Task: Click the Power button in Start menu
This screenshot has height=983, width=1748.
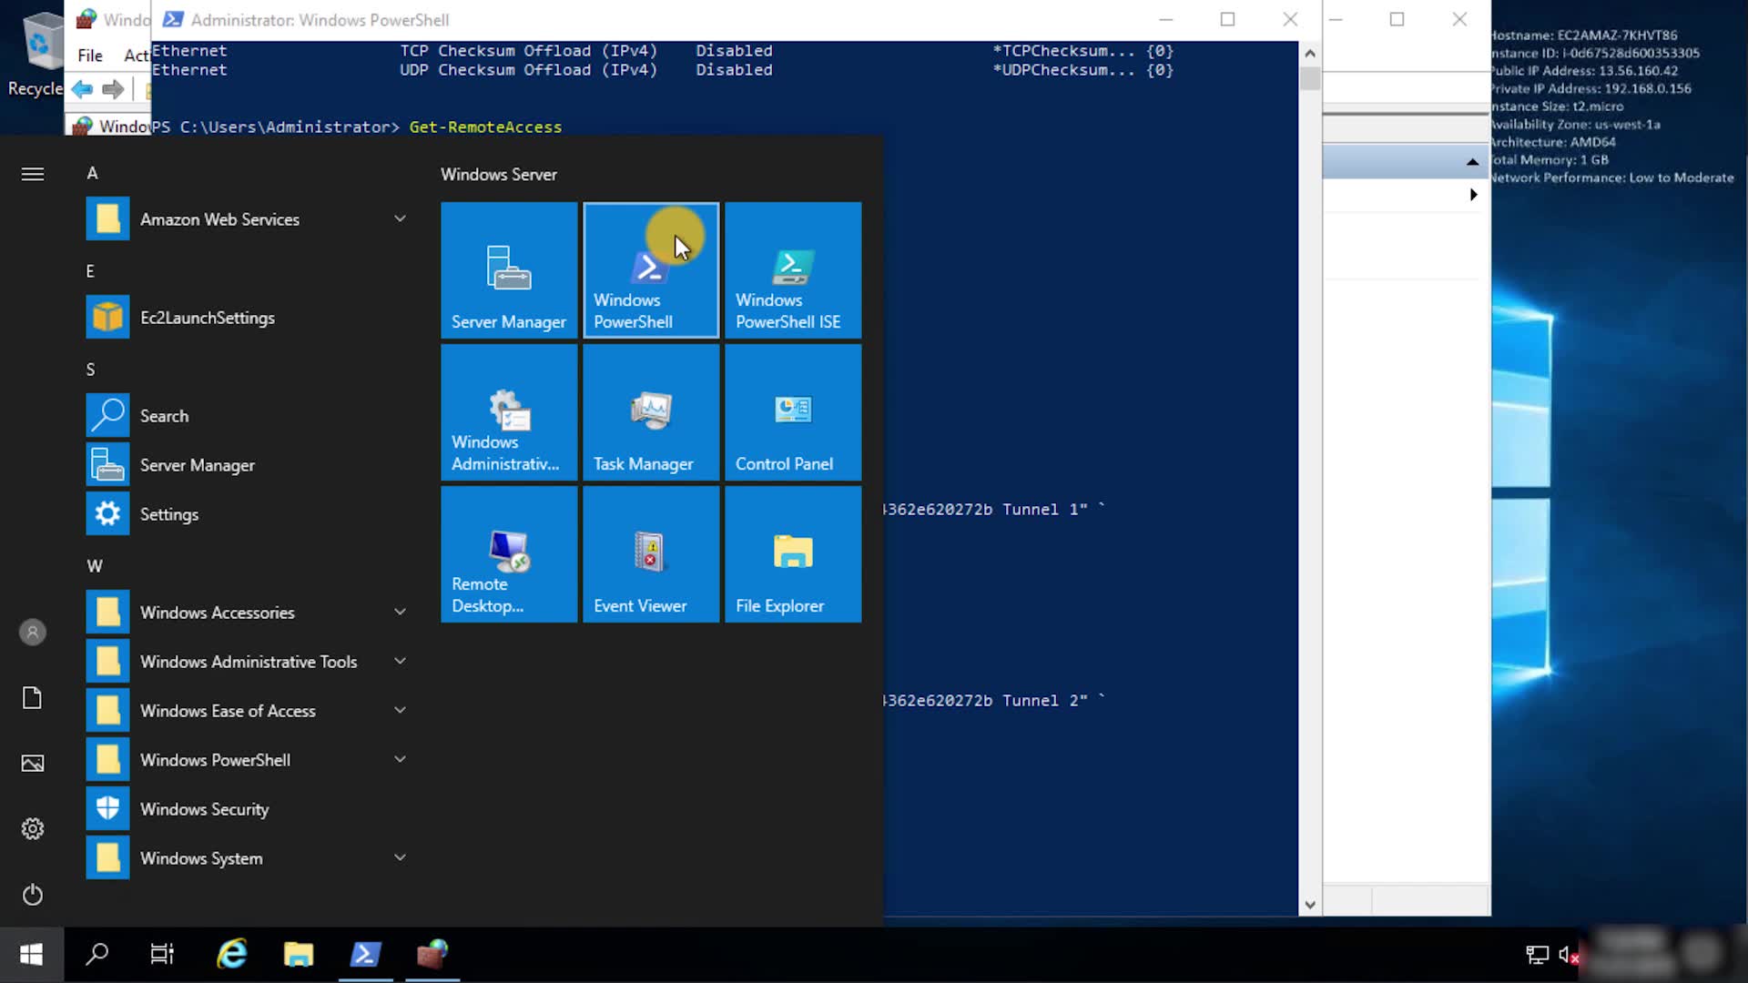Action: pyautogui.click(x=33, y=895)
